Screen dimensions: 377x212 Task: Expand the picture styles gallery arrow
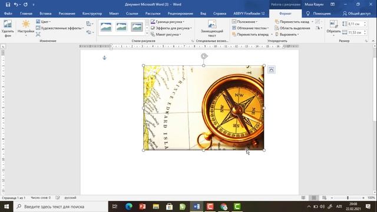(x=147, y=34)
